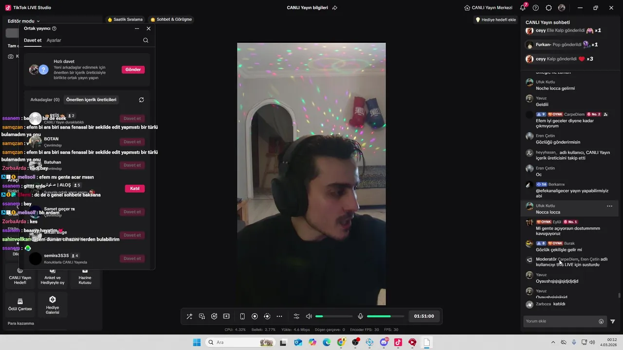Adjust the microphone level slider
The image size is (623, 350).
click(385, 316)
